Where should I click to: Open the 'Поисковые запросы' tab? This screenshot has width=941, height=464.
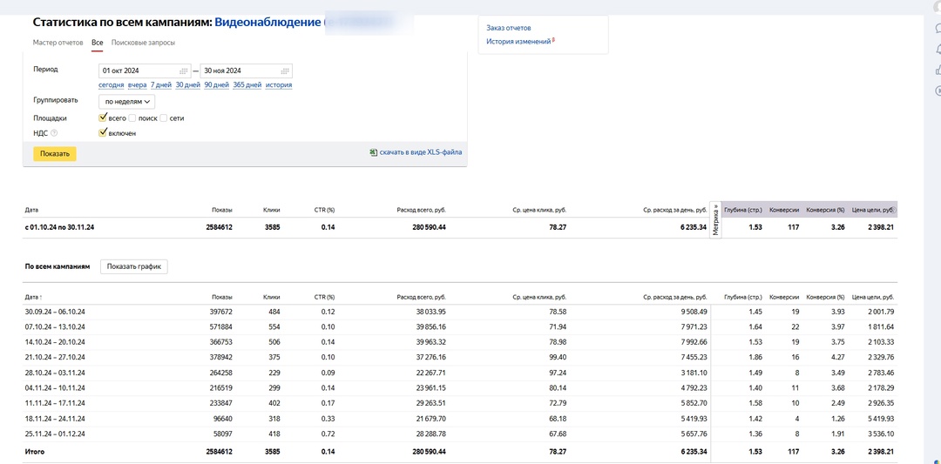(144, 43)
